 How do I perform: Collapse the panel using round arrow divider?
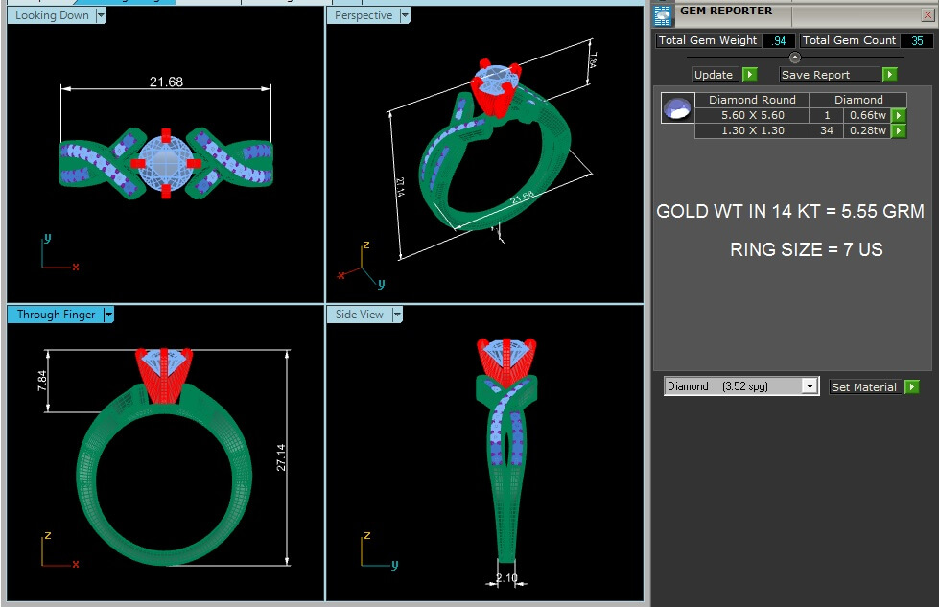click(794, 58)
